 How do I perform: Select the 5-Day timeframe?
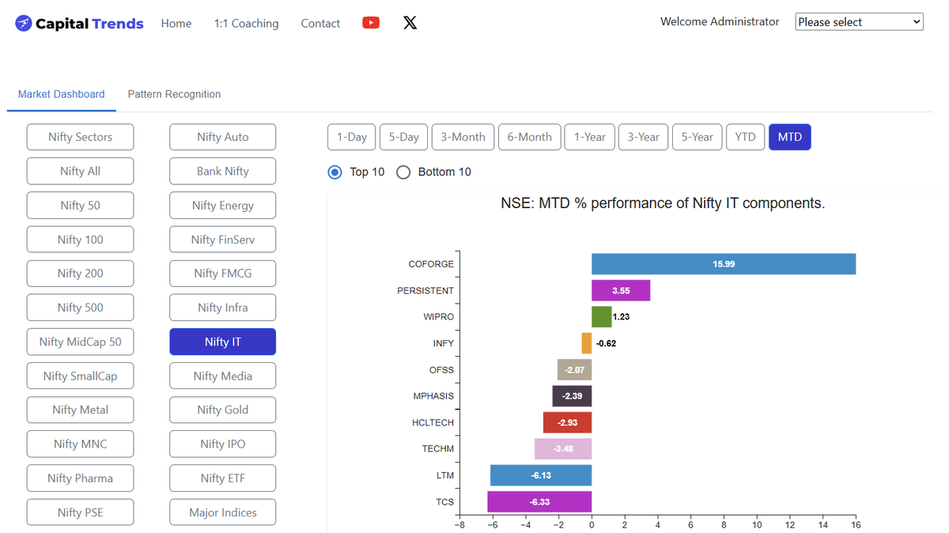click(x=404, y=137)
